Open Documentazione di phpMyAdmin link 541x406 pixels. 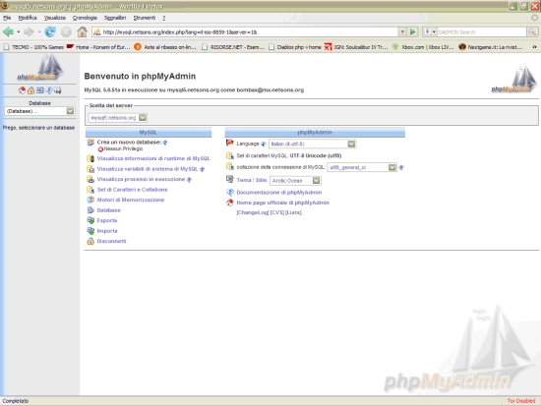(x=279, y=193)
